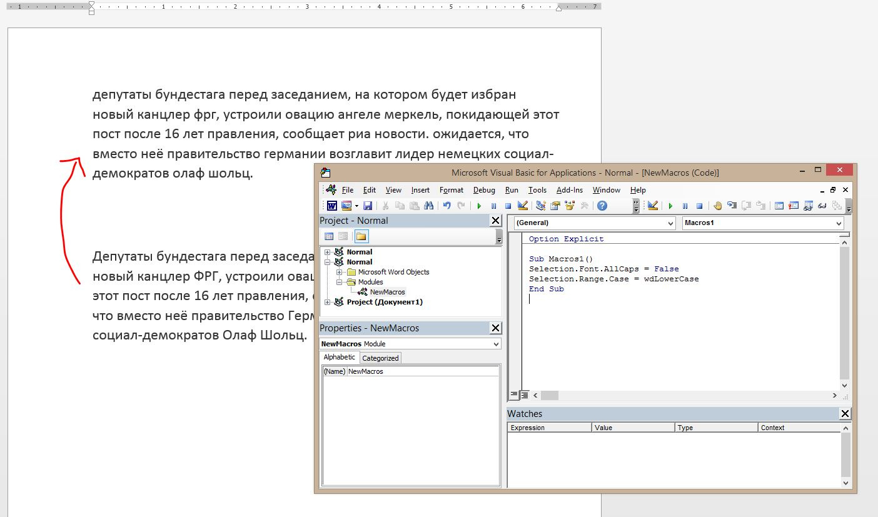Open the Locals Window debug icon
This screenshot has width=878, height=517.
779,206
